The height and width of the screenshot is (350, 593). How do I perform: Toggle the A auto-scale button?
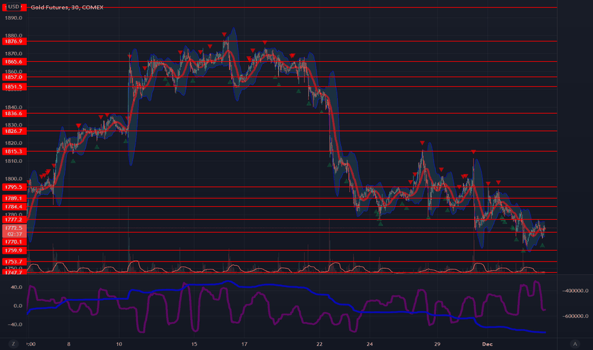tap(575, 344)
